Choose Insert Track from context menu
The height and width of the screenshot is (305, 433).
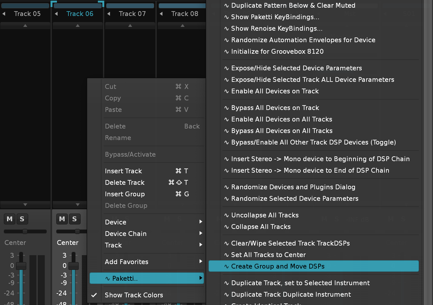(x=123, y=171)
